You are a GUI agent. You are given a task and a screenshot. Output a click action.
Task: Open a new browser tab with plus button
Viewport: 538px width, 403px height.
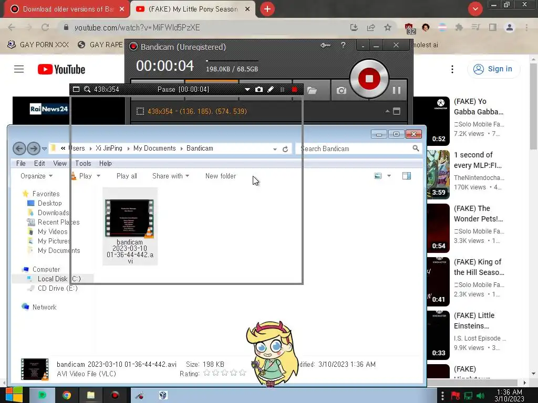267,9
